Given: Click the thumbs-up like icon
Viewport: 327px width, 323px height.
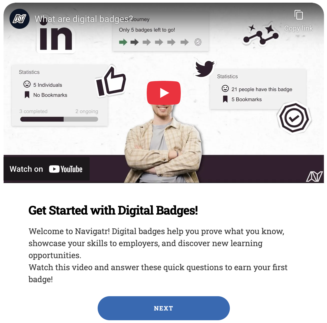Looking at the screenshot, I should pos(110,81).
